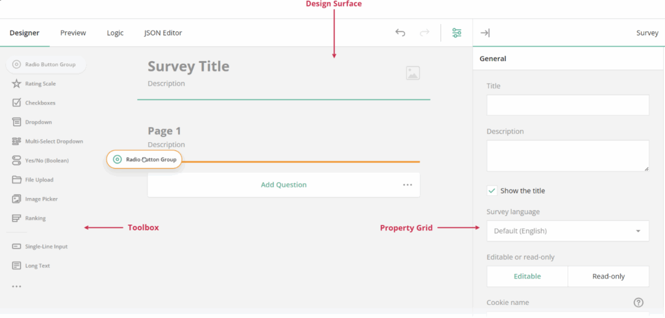Screen dimensions: 665x318
Task: Uncheck the Show the title checkbox
Action: [492, 191]
